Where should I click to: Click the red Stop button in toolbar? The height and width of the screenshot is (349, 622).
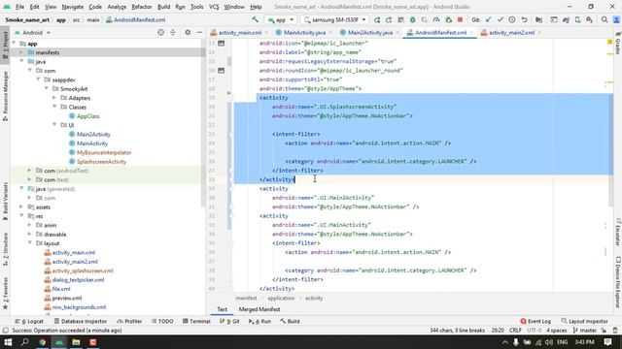coord(460,19)
